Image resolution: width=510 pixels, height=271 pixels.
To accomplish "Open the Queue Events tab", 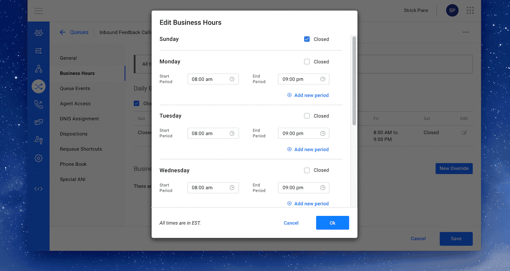I will click(x=75, y=88).
